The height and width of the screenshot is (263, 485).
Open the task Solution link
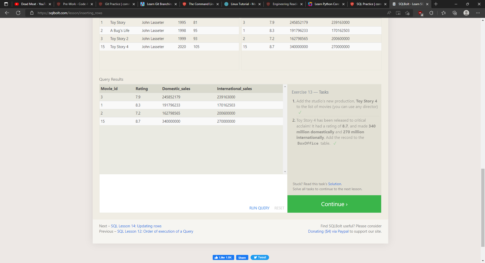coord(334,184)
